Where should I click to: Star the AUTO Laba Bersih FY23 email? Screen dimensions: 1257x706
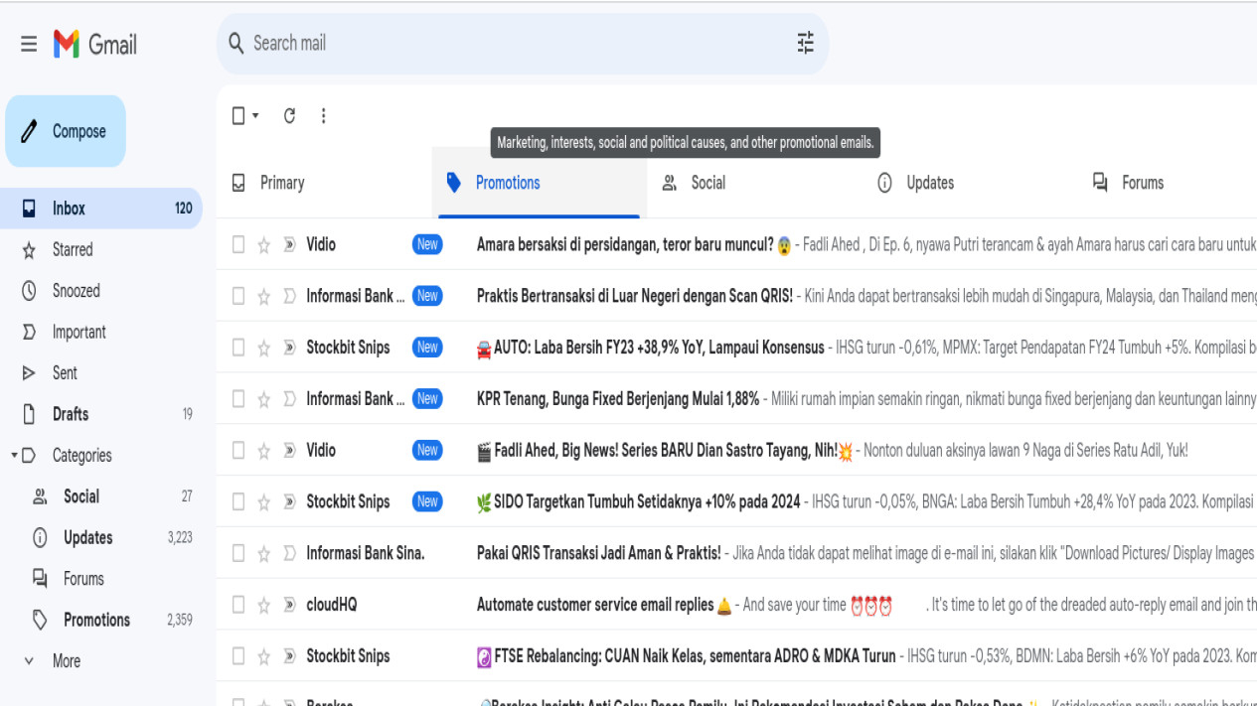click(x=264, y=348)
